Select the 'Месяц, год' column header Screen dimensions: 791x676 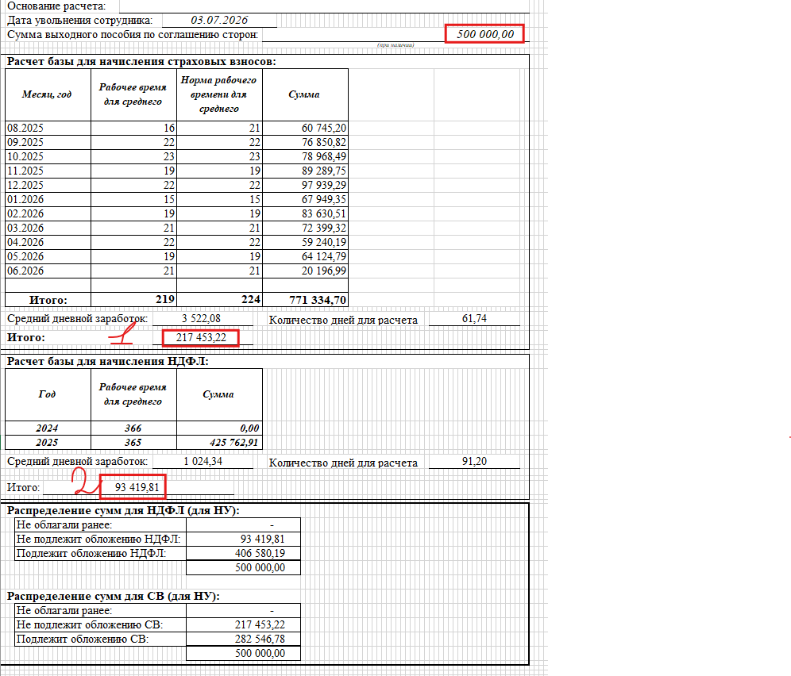48,94
